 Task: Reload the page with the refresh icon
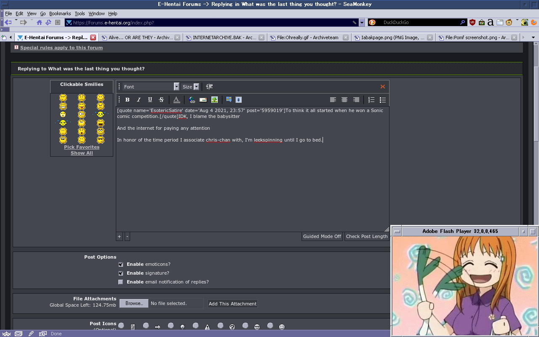[x=48, y=22]
